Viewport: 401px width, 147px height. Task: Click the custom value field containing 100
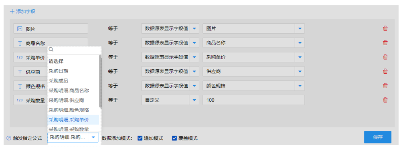[x=254, y=100]
